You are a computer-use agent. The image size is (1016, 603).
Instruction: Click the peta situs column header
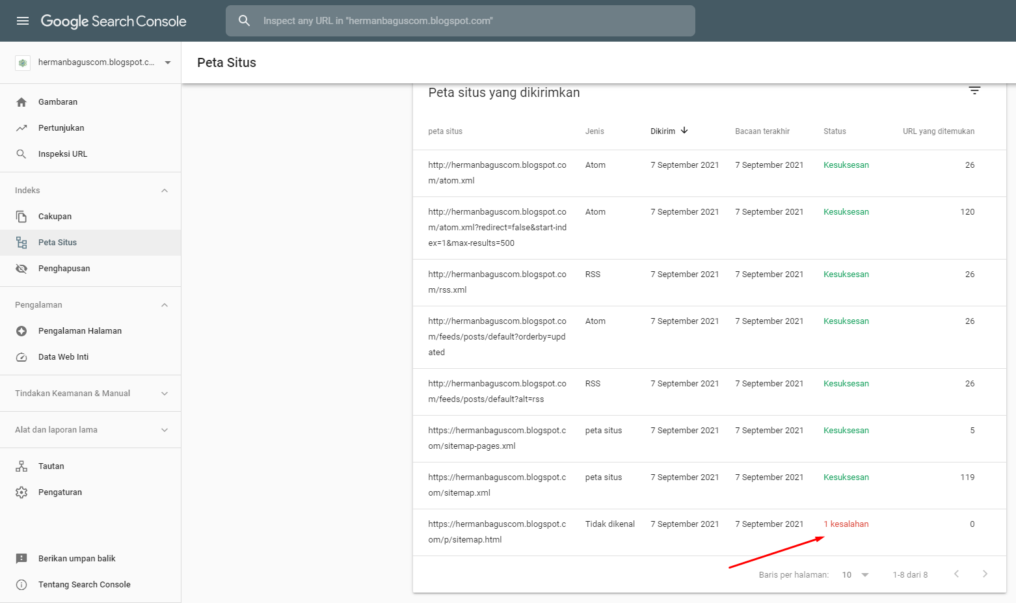click(x=446, y=131)
